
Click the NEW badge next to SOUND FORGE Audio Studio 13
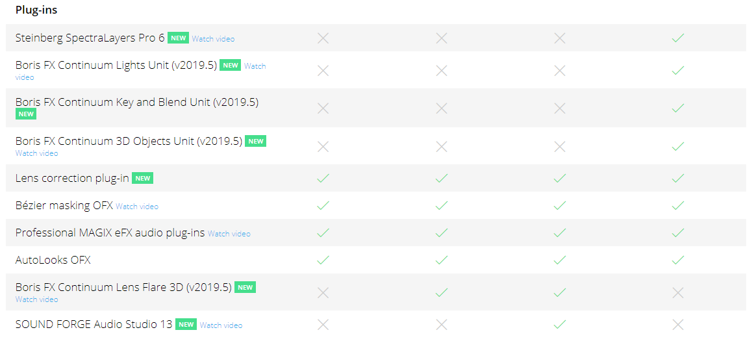pyautogui.click(x=186, y=325)
